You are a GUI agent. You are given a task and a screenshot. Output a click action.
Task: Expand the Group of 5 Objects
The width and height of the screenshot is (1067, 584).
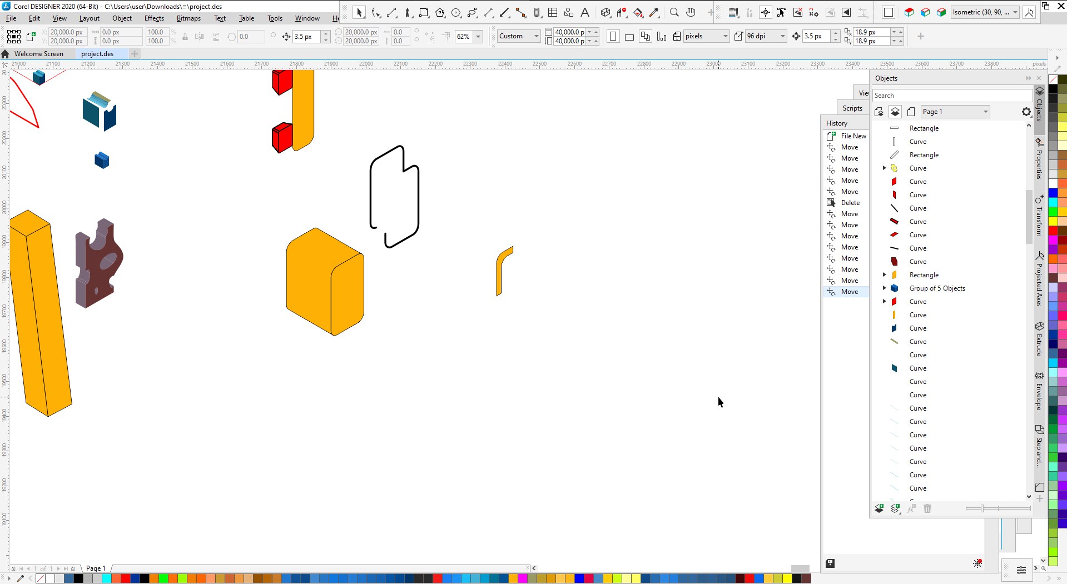884,288
